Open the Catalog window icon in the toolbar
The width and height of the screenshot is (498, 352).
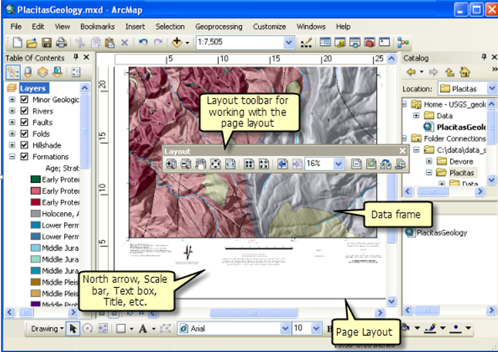[340, 42]
